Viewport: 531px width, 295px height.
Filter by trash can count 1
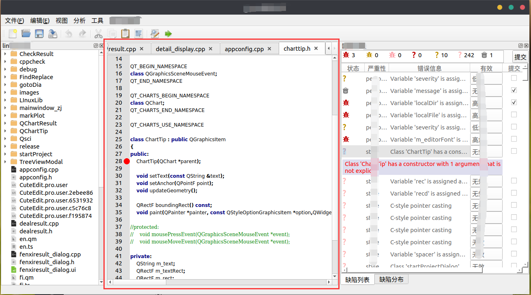[487, 55]
